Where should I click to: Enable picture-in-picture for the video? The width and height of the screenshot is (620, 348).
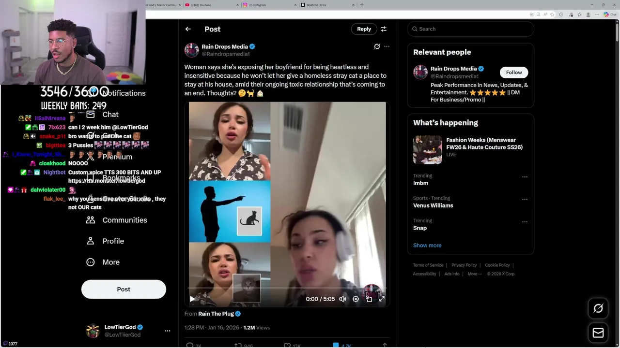coord(369,299)
